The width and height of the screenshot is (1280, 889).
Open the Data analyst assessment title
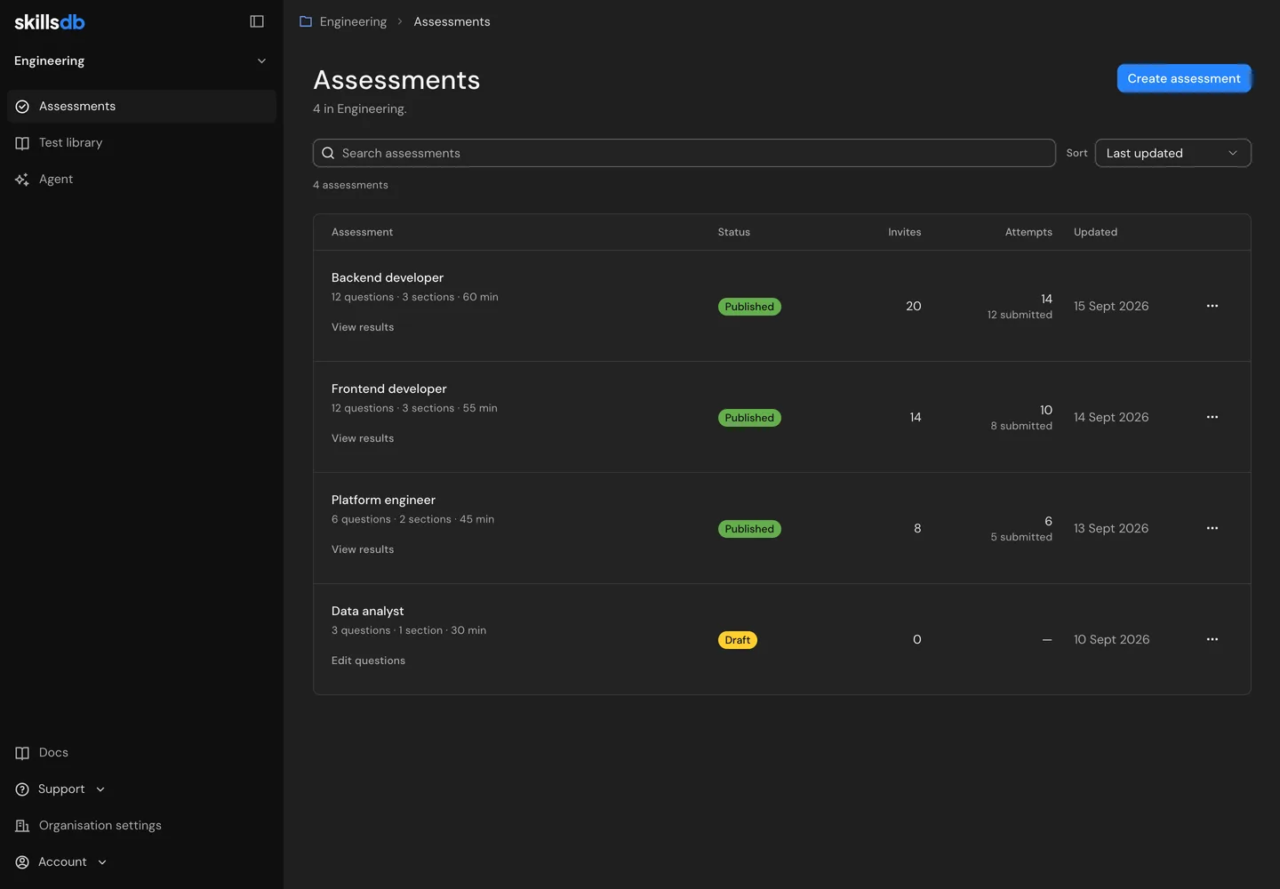[x=367, y=611]
